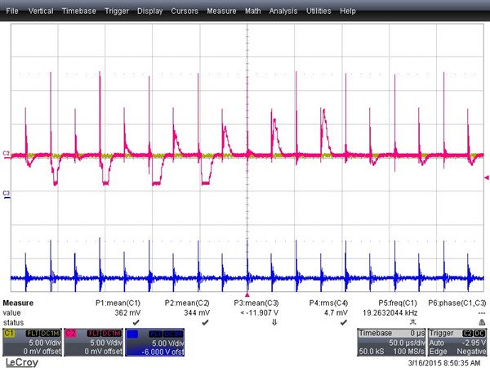Click the 3/16/2015 8:50:35 AM timestamp
Viewport: 490px width, 368px height.
(x=444, y=363)
